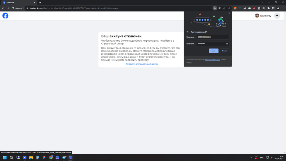Open the orange chain-link extension
This screenshot has height=161, width=286.
tap(235, 8)
